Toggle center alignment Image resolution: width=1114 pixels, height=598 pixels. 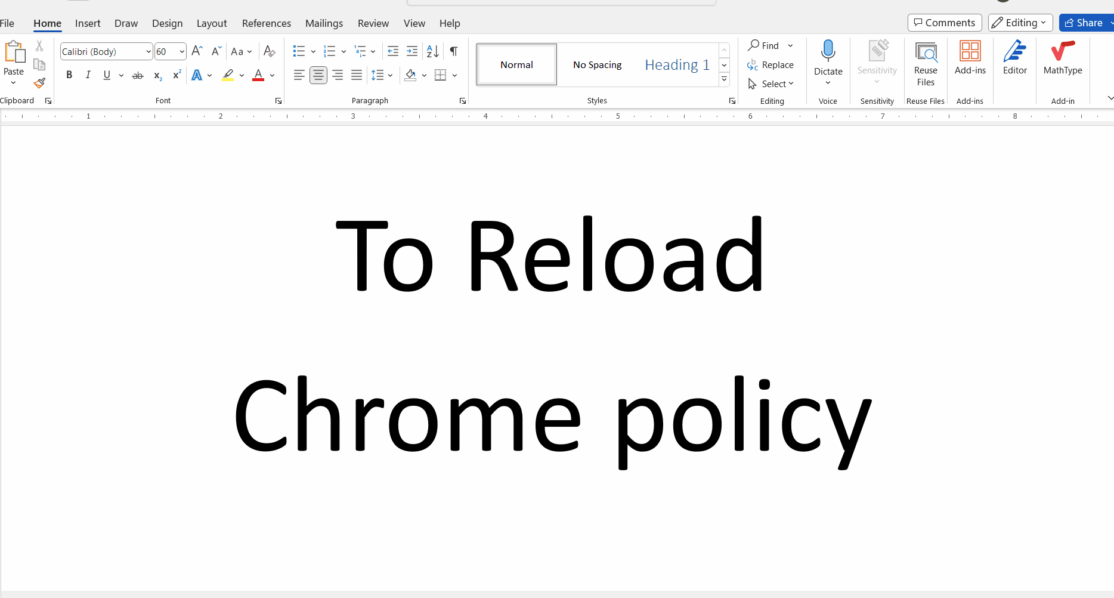pyautogui.click(x=318, y=75)
